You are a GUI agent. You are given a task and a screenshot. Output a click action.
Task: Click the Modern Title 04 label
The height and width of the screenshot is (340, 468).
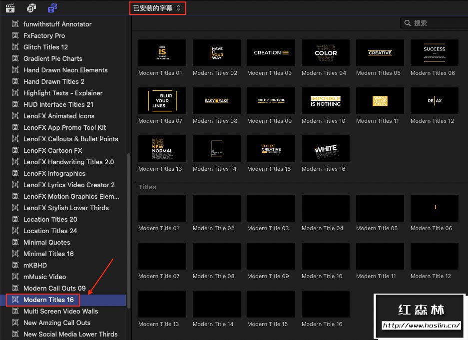click(x=322, y=228)
